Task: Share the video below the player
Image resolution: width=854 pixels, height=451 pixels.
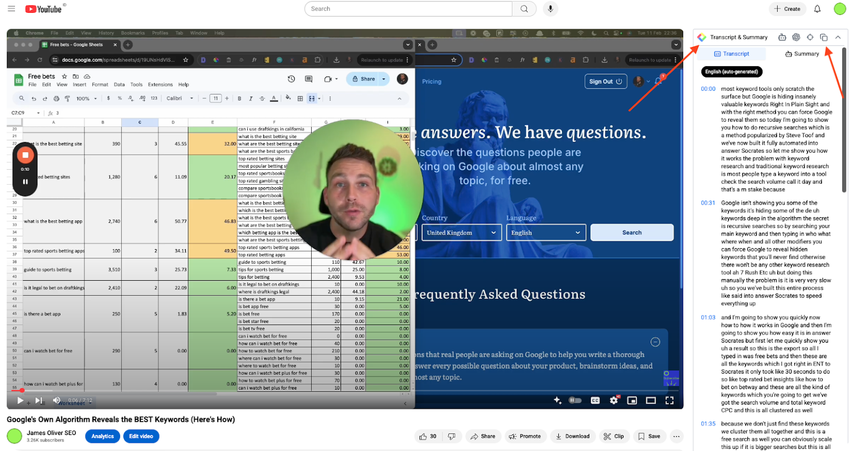Action: click(x=483, y=436)
